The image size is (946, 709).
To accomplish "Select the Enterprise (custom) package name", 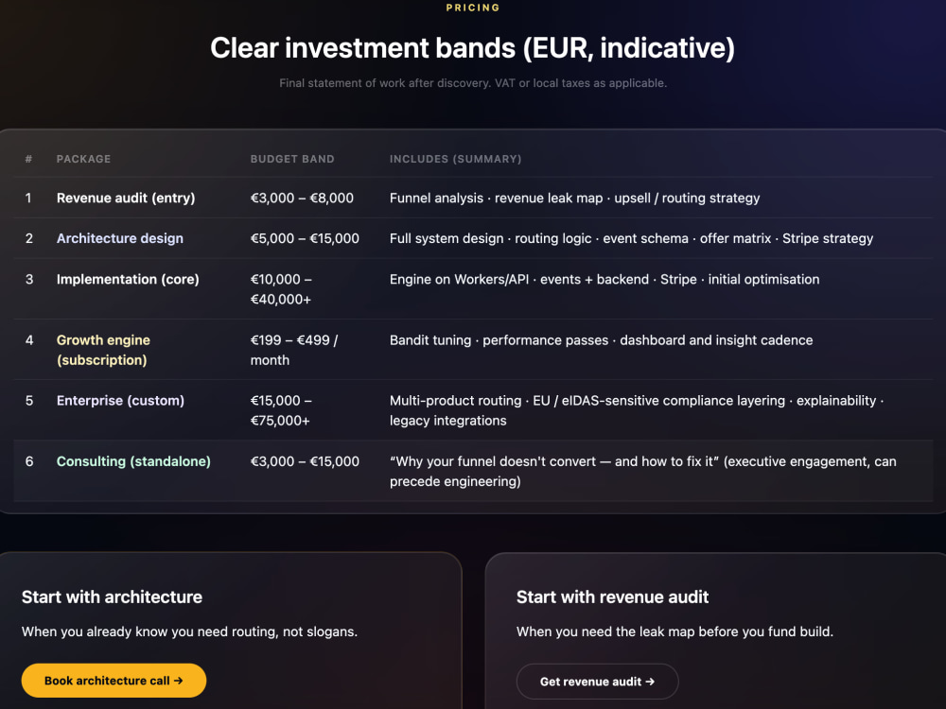I will pyautogui.click(x=120, y=400).
